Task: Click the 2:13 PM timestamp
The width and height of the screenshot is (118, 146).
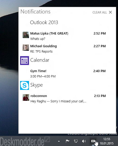Action: tap(100, 96)
